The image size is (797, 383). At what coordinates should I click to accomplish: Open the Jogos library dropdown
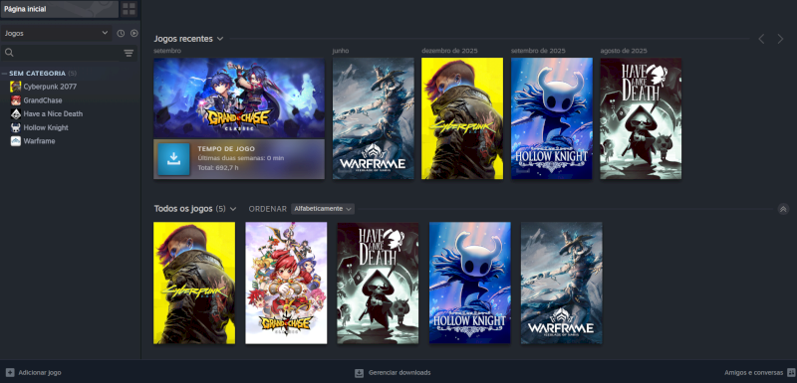[x=56, y=34]
